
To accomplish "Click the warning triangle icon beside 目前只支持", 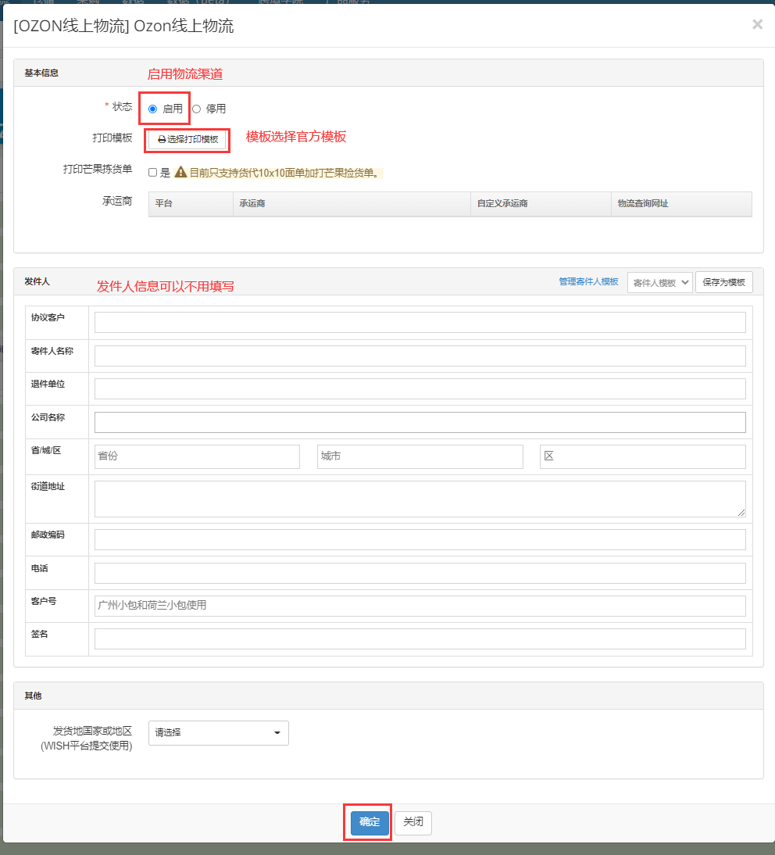I will click(x=180, y=172).
